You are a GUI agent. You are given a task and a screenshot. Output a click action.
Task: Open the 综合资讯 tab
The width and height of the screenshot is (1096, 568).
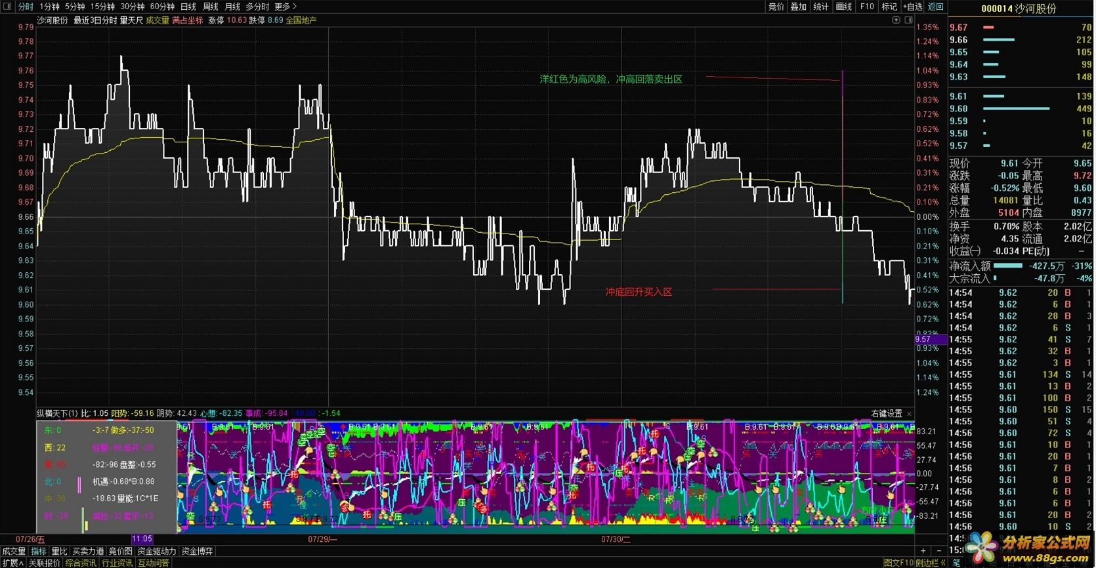(x=81, y=563)
